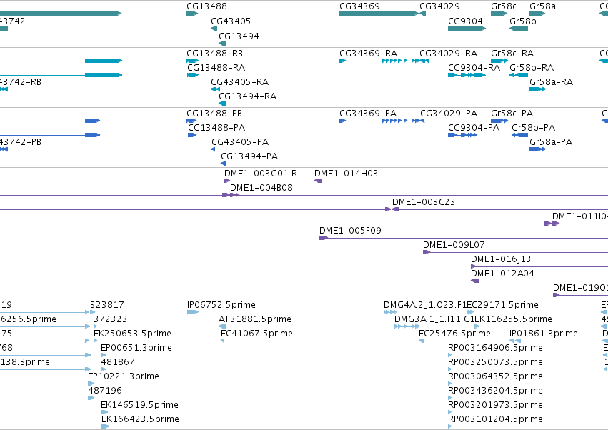
Task: Select clone DME1-009L07
Action: (x=454, y=245)
